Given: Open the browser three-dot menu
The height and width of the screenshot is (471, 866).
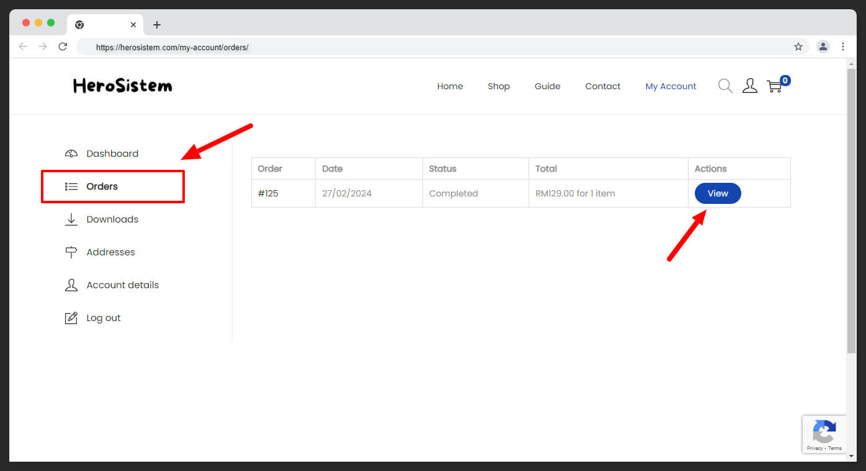Looking at the screenshot, I should click(842, 46).
